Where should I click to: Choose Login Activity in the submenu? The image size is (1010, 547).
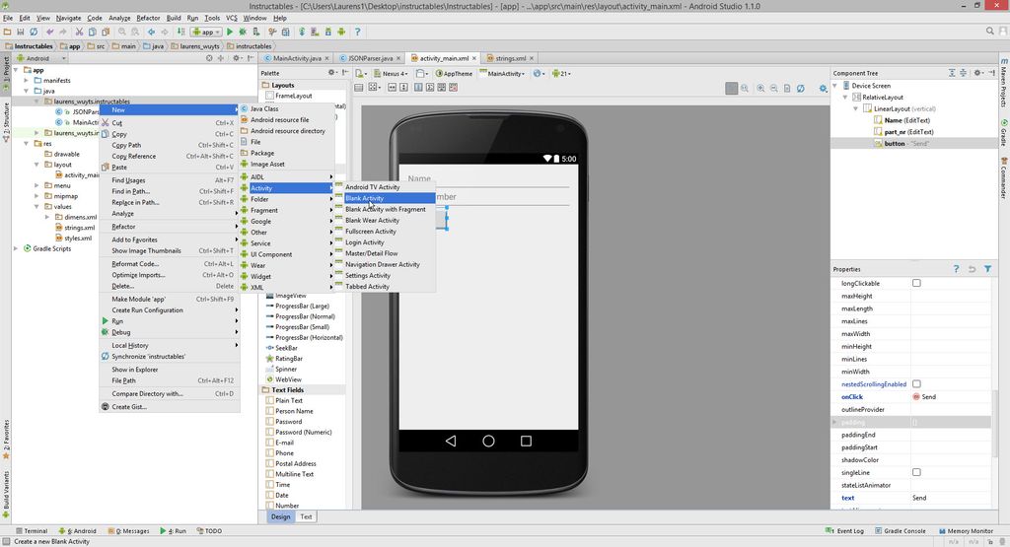(384, 242)
